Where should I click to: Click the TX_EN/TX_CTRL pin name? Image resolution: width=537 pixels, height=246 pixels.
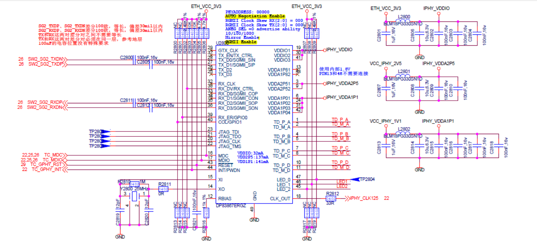[x=236, y=56]
